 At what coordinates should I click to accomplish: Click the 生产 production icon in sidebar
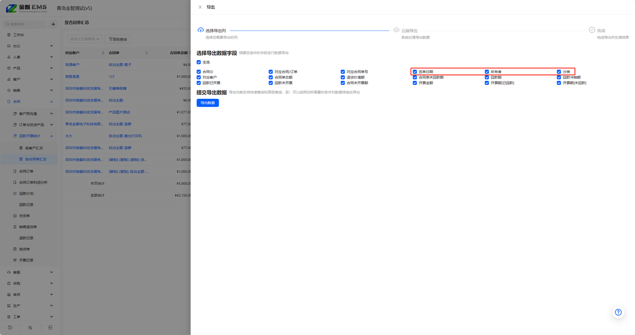[x=9, y=306]
